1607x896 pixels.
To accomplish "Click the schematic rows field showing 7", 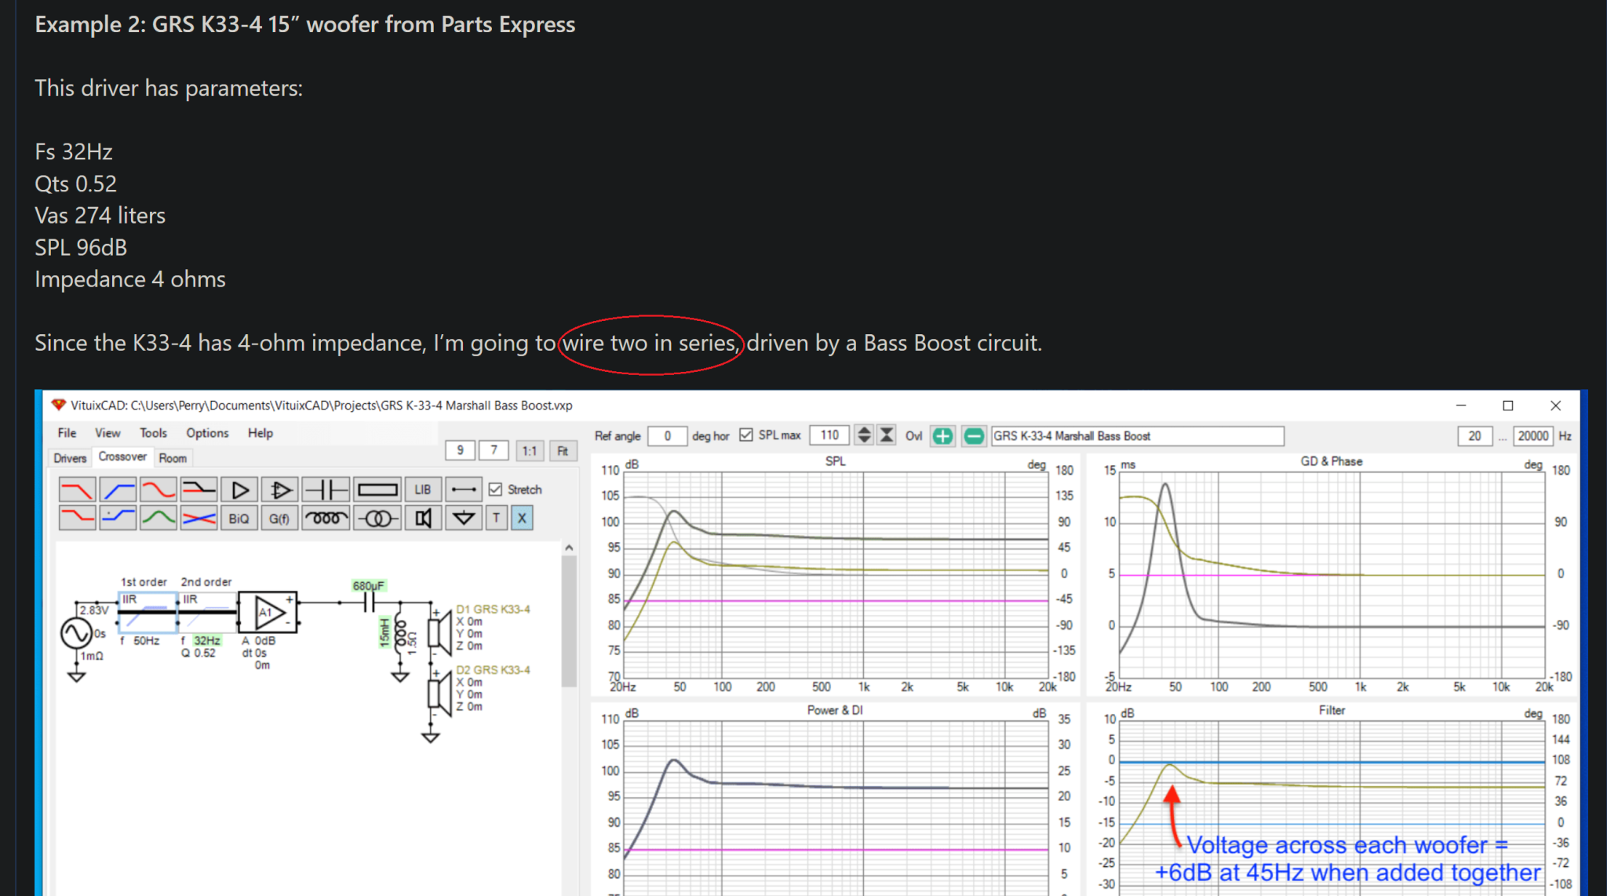I will [494, 450].
